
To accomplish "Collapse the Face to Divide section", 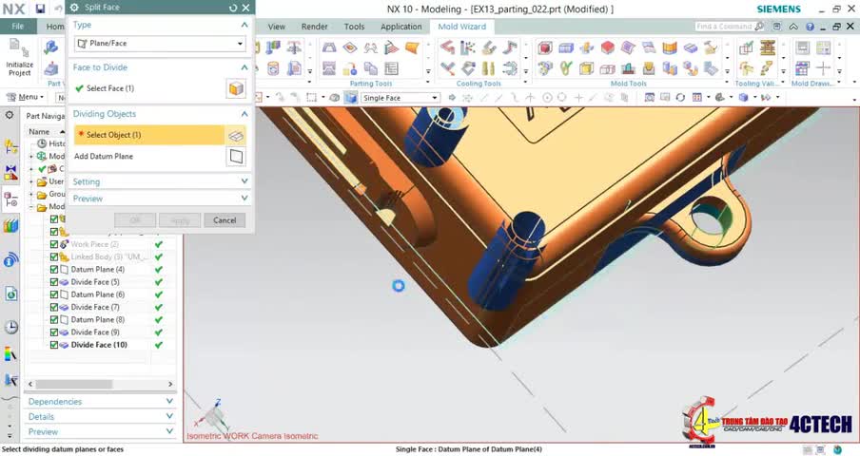I will tap(244, 67).
